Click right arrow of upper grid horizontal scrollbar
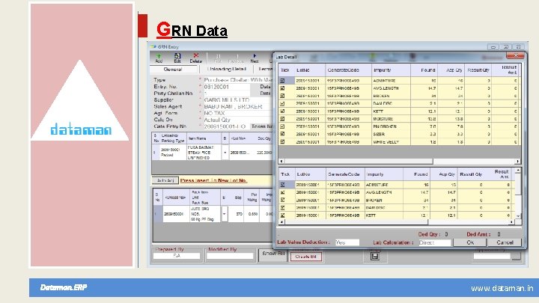This screenshot has width=539, height=303. click(518, 161)
